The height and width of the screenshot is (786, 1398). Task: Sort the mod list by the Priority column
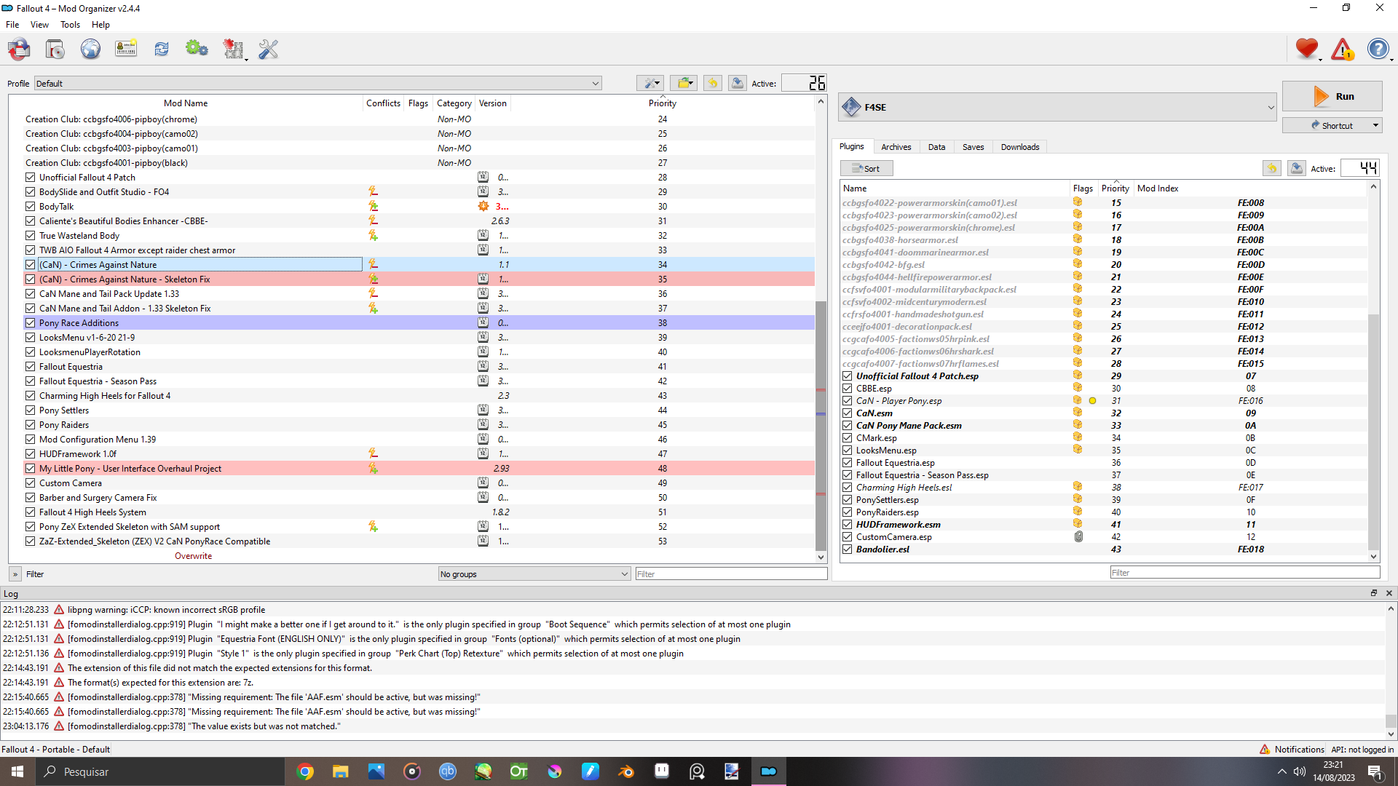(662, 103)
